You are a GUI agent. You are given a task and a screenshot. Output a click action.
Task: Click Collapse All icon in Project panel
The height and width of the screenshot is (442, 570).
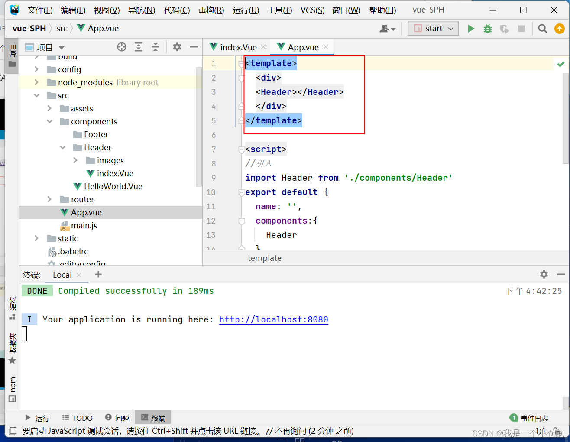[x=155, y=47]
